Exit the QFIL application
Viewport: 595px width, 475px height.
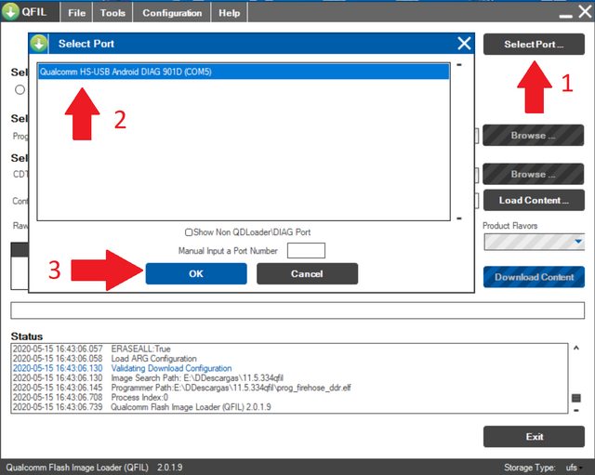coord(534,437)
